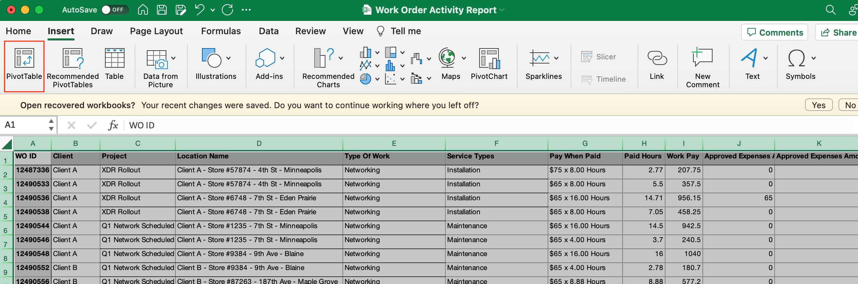Click the PivotTable icon
The width and height of the screenshot is (858, 284).
(24, 58)
